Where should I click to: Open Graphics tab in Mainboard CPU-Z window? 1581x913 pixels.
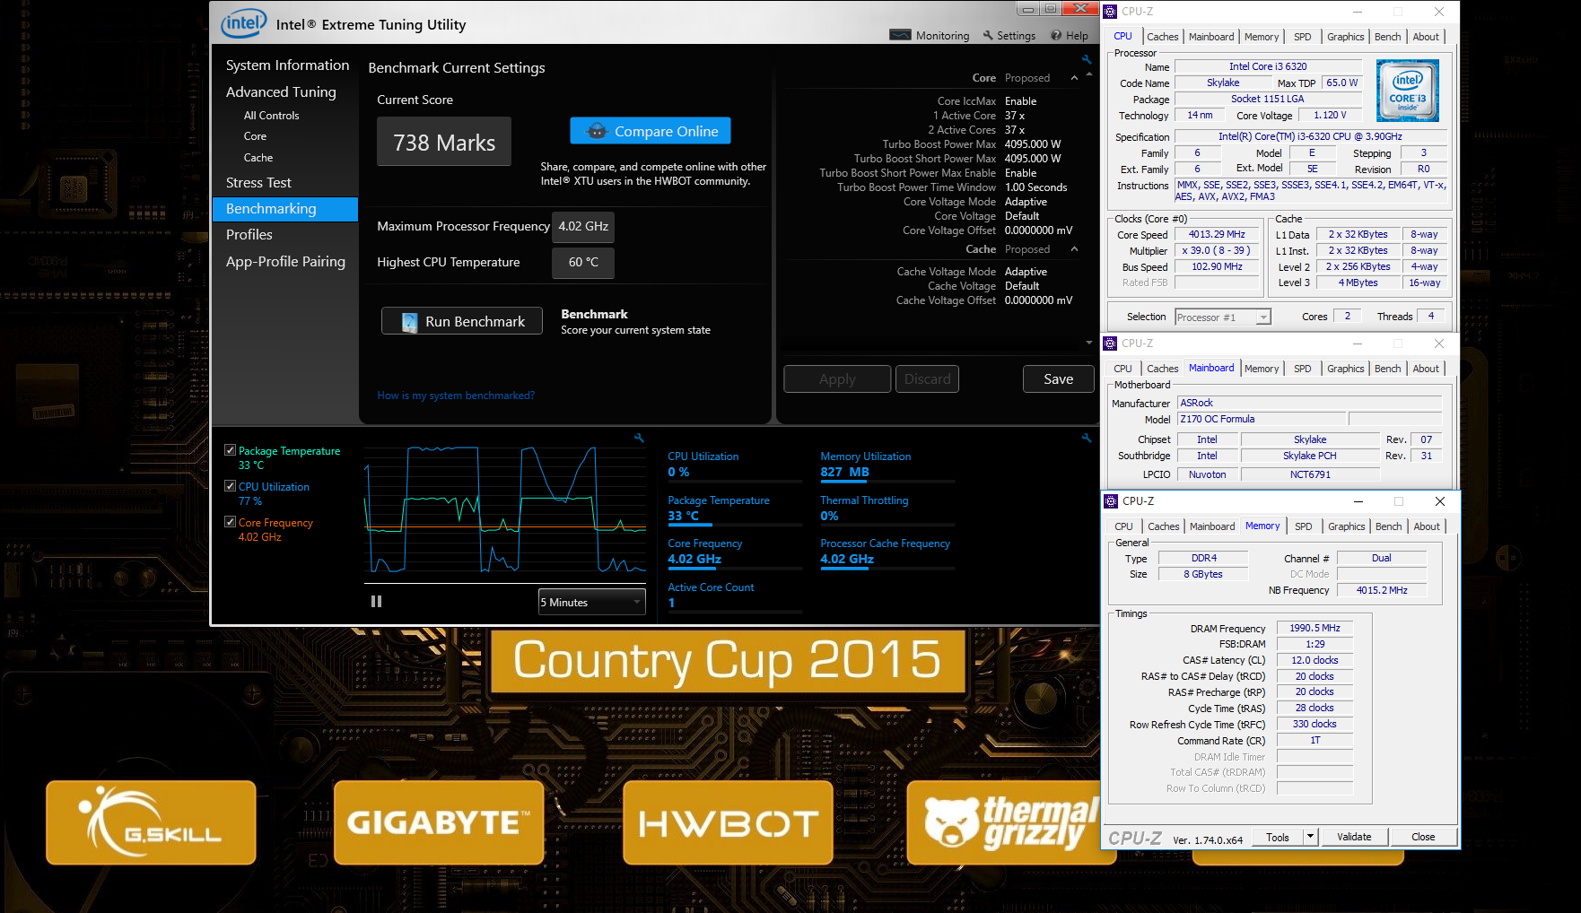click(x=1345, y=369)
